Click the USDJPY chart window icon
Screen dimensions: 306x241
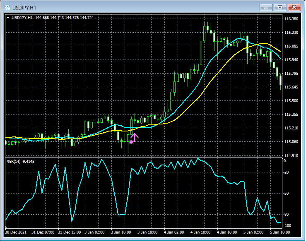click(x=7, y=7)
